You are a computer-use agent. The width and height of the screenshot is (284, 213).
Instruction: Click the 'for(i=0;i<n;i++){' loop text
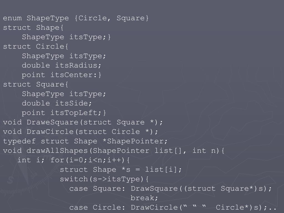click(x=90, y=160)
